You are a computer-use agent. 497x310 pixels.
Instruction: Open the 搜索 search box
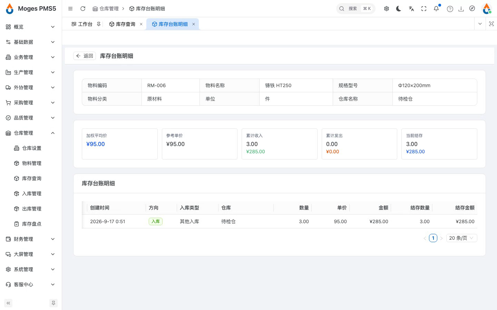355,9
